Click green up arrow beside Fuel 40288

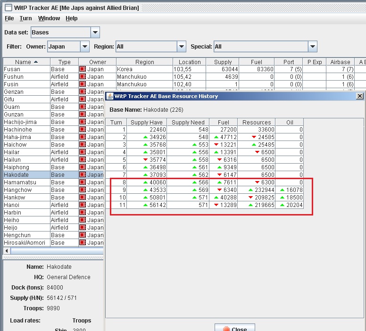216,197
